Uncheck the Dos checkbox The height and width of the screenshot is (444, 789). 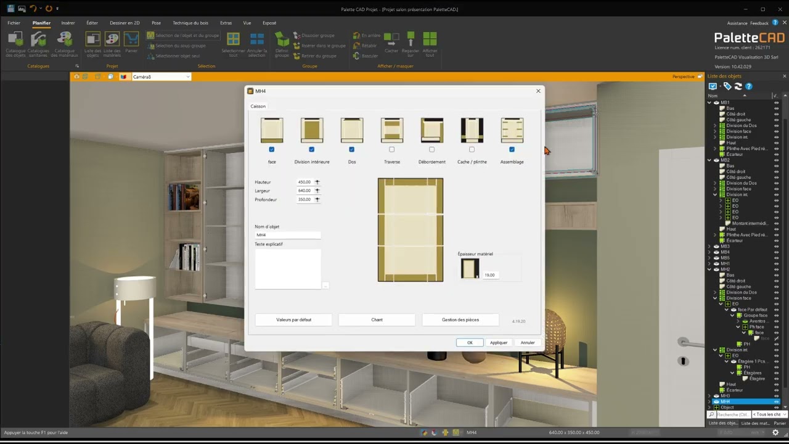[x=351, y=149]
